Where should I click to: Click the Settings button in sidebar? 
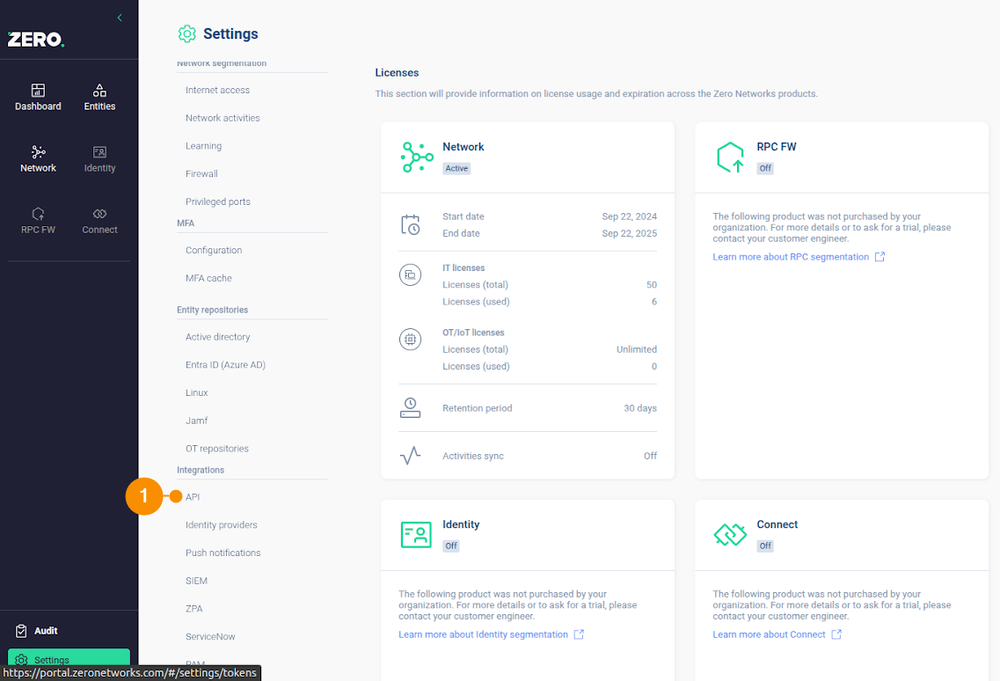pos(69,660)
